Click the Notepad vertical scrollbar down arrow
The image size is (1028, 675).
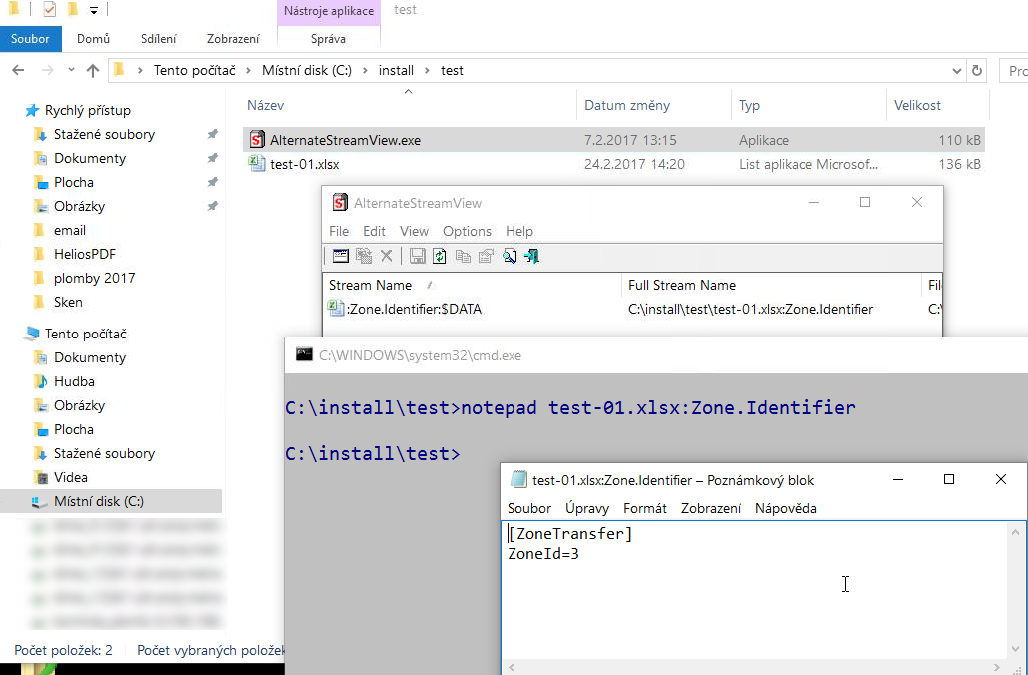[x=1016, y=650]
